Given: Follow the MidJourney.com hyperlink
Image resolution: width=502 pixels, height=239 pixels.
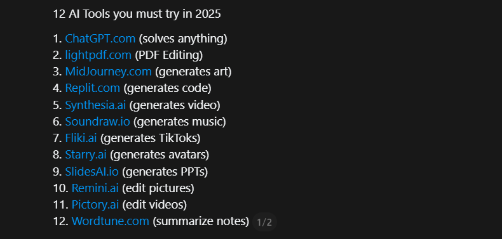Looking at the screenshot, I should click(108, 72).
